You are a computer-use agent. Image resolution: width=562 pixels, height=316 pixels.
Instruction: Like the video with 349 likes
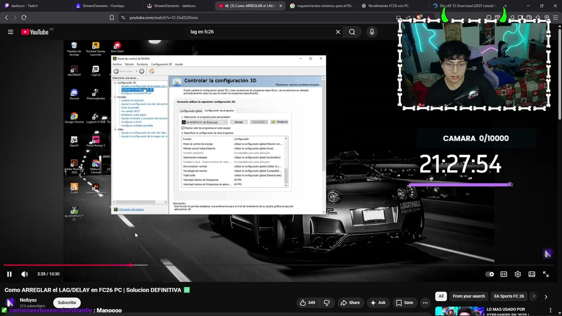point(307,302)
